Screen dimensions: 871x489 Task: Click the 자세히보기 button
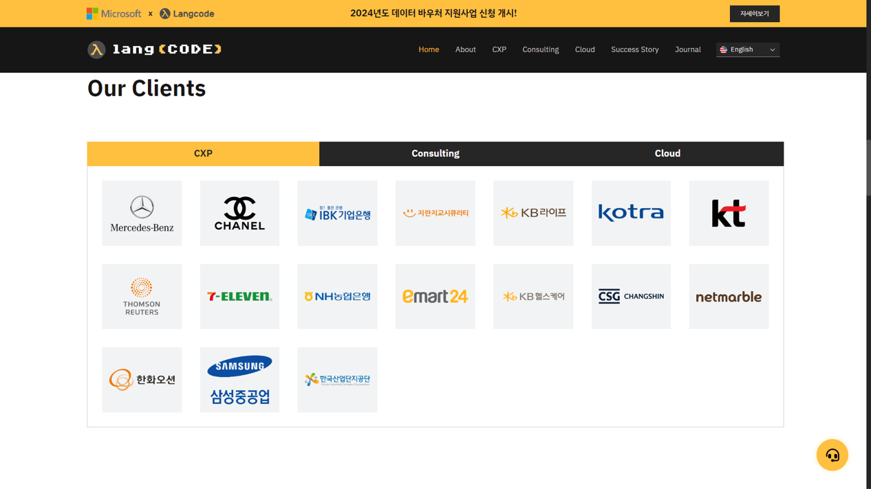click(754, 14)
